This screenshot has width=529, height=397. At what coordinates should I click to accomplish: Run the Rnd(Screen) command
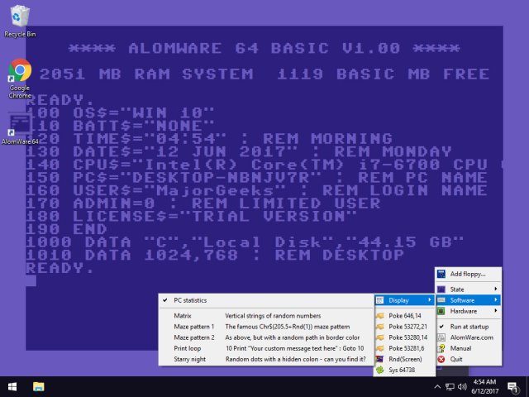tap(405, 359)
